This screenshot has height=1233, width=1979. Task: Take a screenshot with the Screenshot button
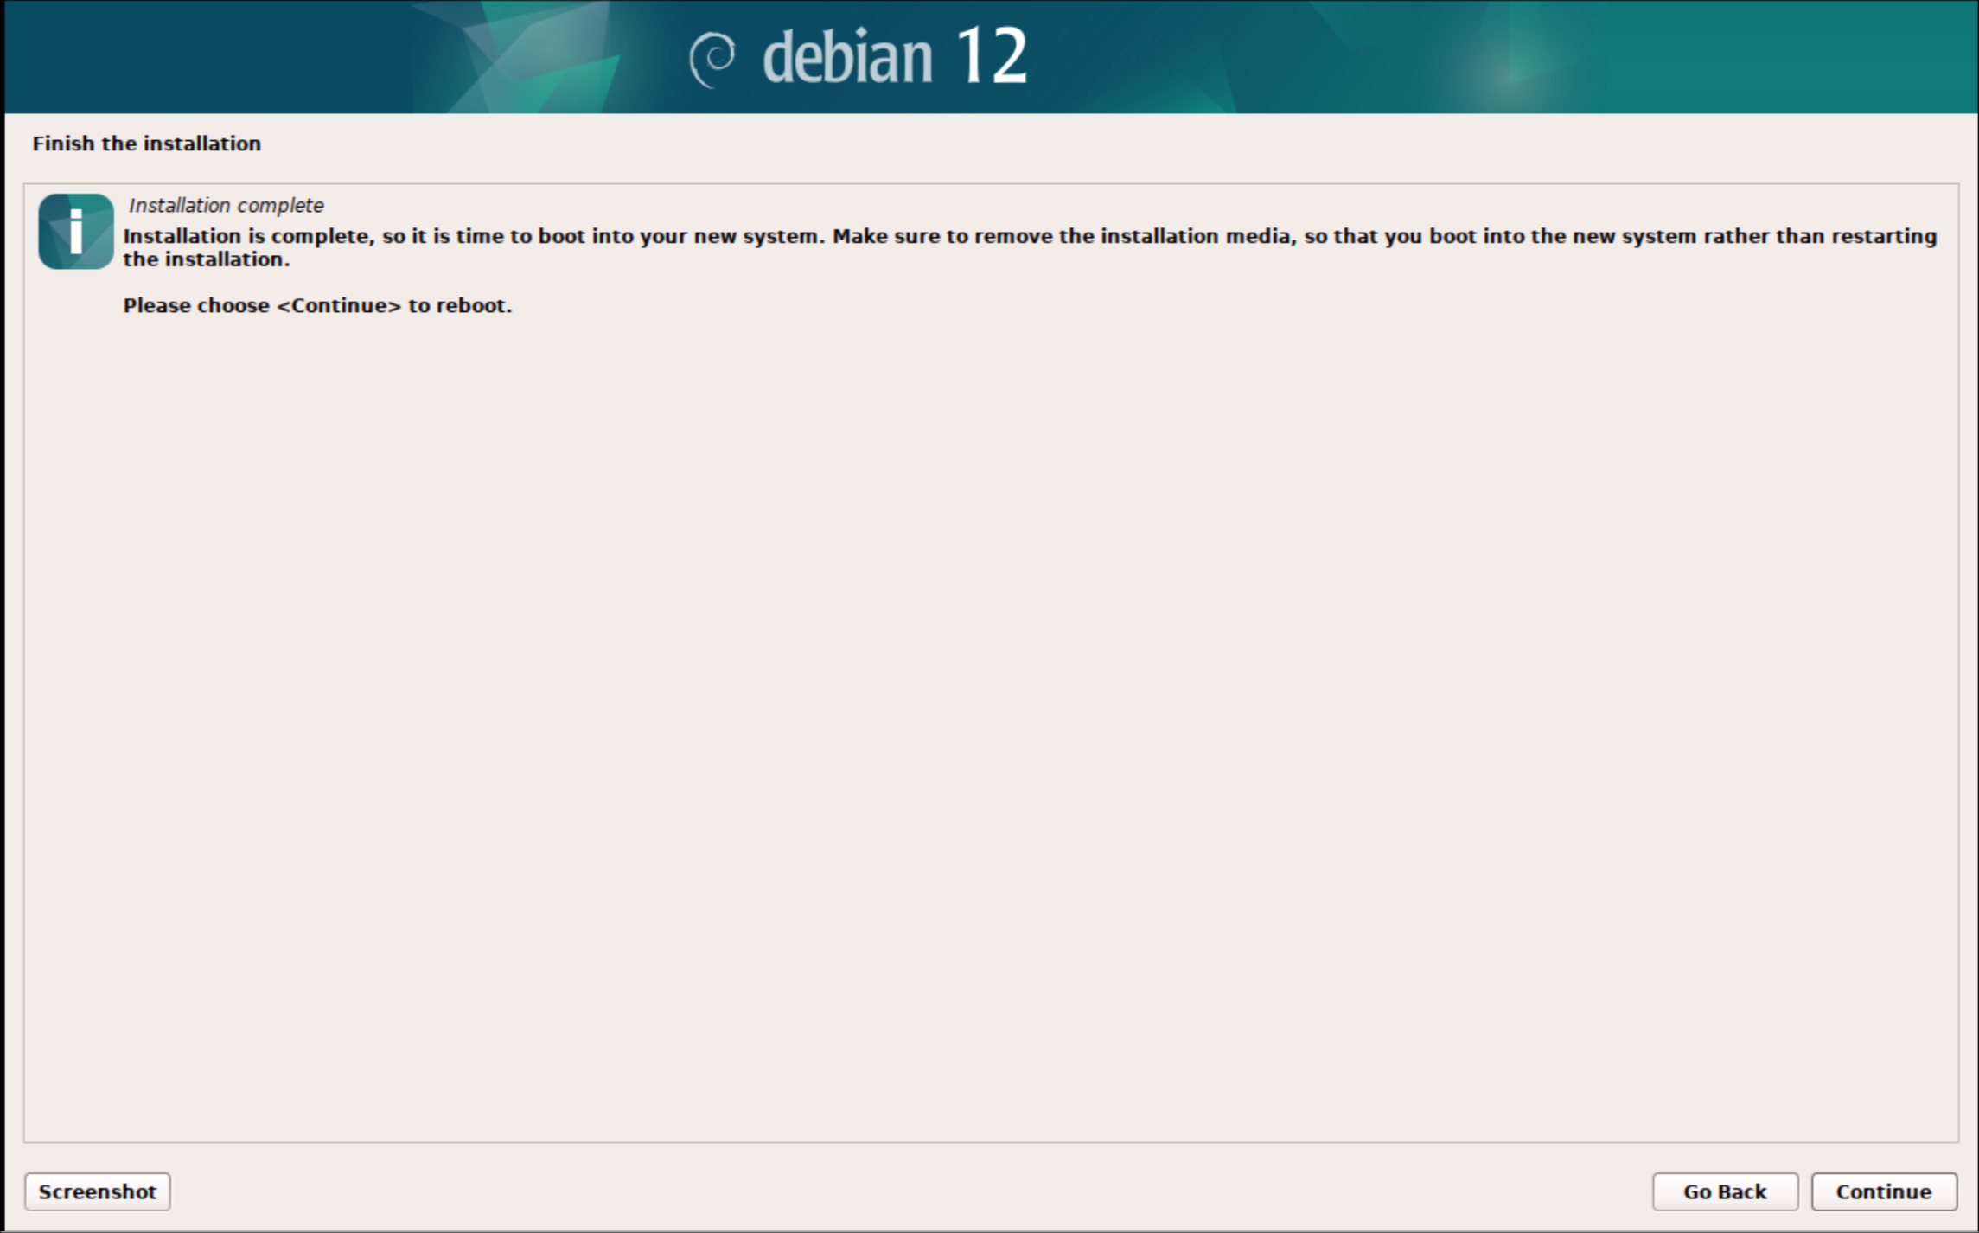98,1191
